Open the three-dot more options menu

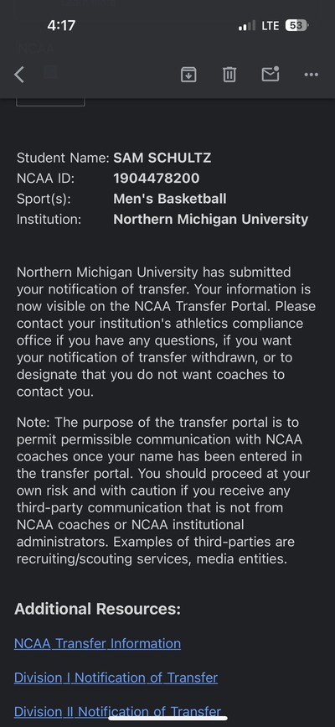(x=311, y=75)
